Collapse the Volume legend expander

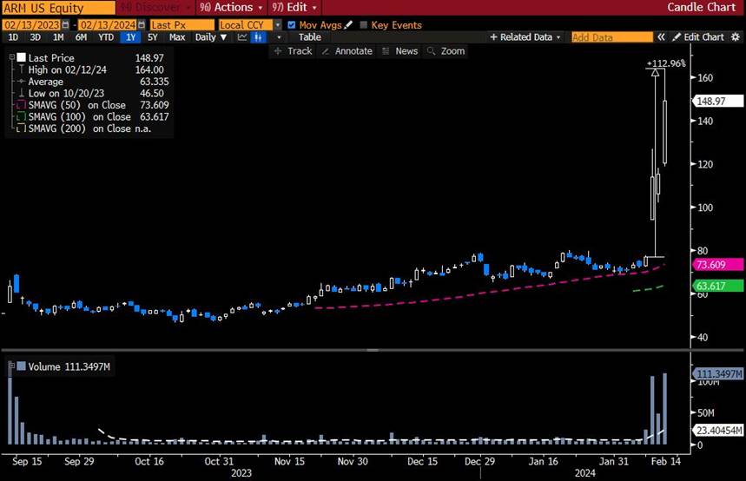point(12,366)
